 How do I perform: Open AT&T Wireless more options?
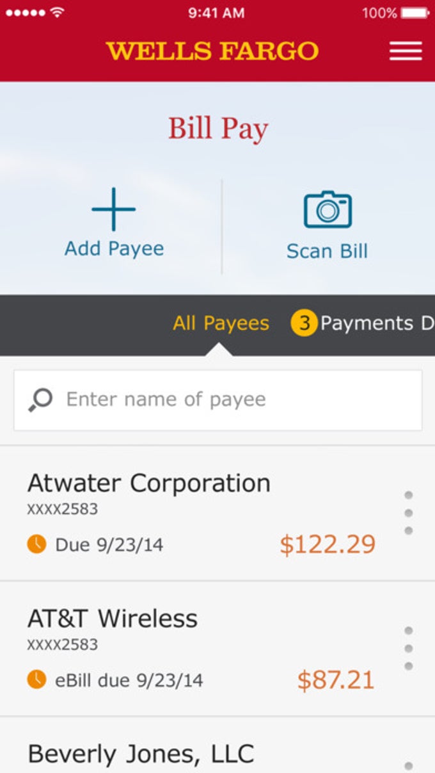408,648
